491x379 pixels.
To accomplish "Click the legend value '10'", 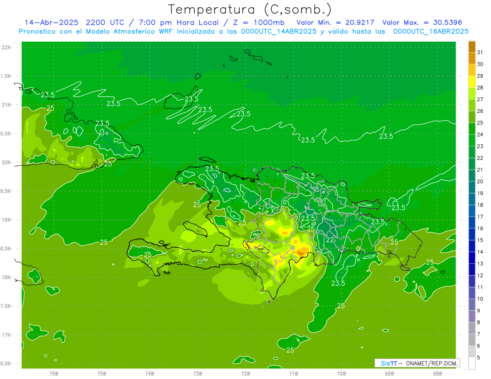I will tap(480, 299).
